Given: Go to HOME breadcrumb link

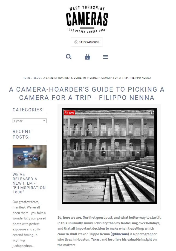Looking at the screenshot, I should pyautogui.click(x=27, y=78).
